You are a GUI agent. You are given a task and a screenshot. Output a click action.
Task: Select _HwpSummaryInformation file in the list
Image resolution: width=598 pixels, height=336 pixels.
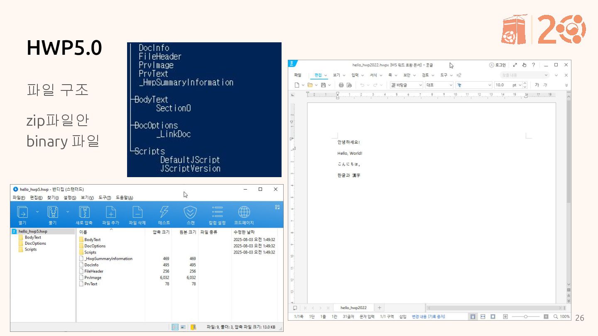tap(108, 258)
